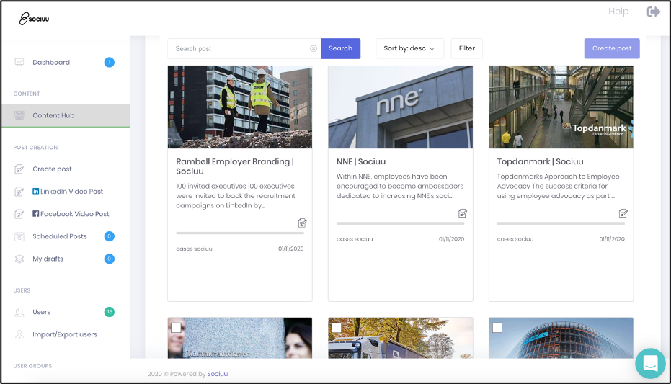The image size is (671, 384).
Task: Click the Scheduled Posts count badge
Action: coord(109,236)
